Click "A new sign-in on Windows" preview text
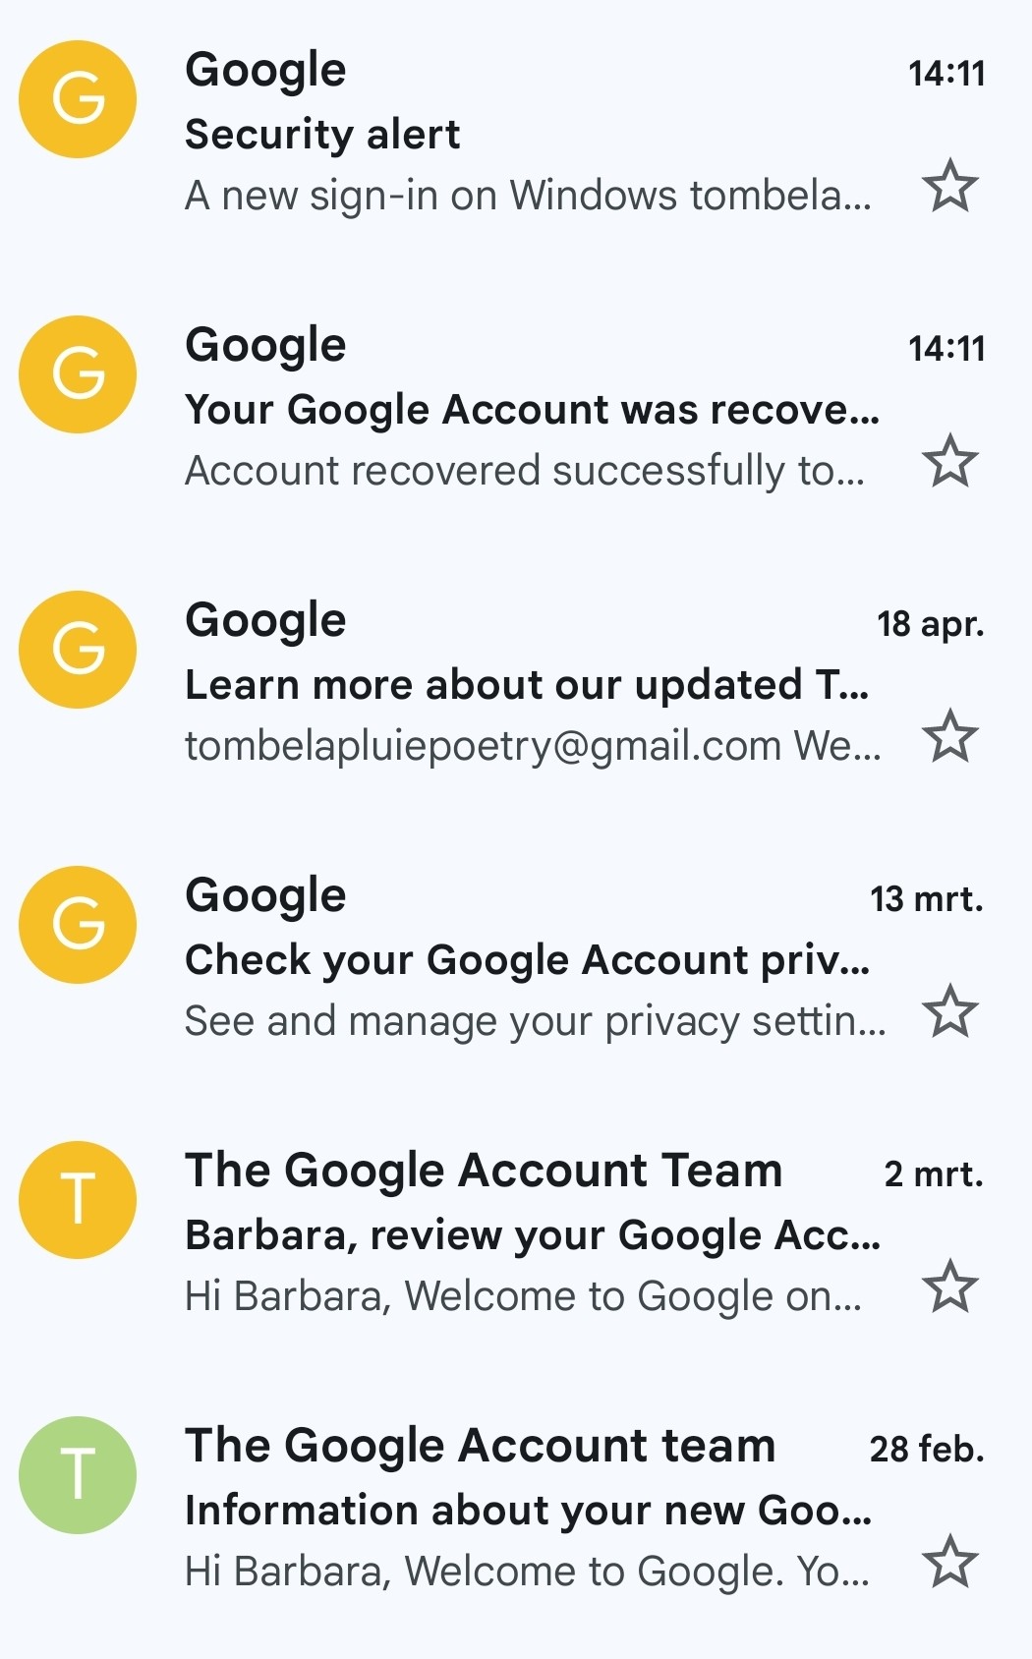Screen dimensions: 1032x1659 pyautogui.click(x=527, y=196)
